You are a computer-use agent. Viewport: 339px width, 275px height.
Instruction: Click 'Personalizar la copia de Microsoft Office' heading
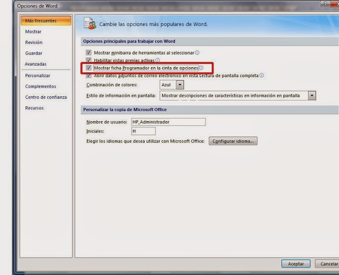125,109
